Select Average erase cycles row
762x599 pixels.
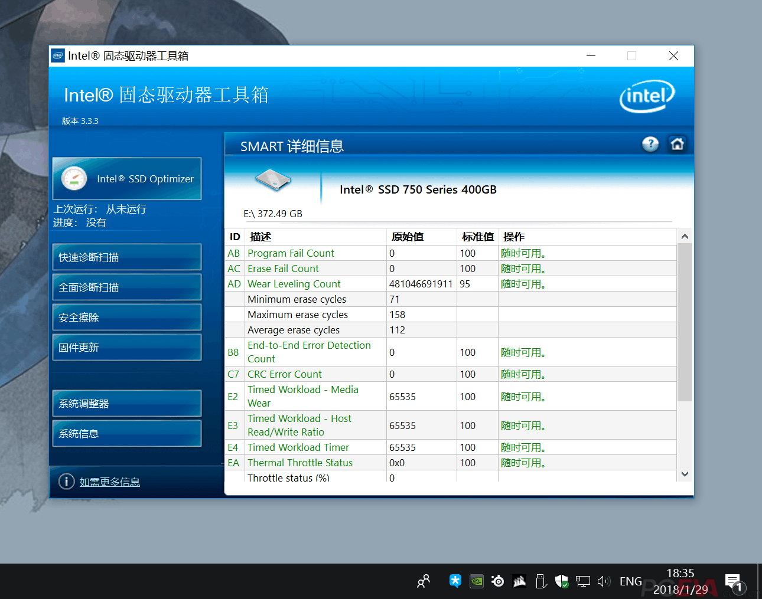coord(451,330)
